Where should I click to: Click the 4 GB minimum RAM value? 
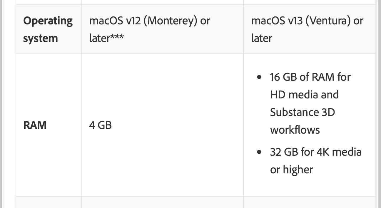(100, 125)
